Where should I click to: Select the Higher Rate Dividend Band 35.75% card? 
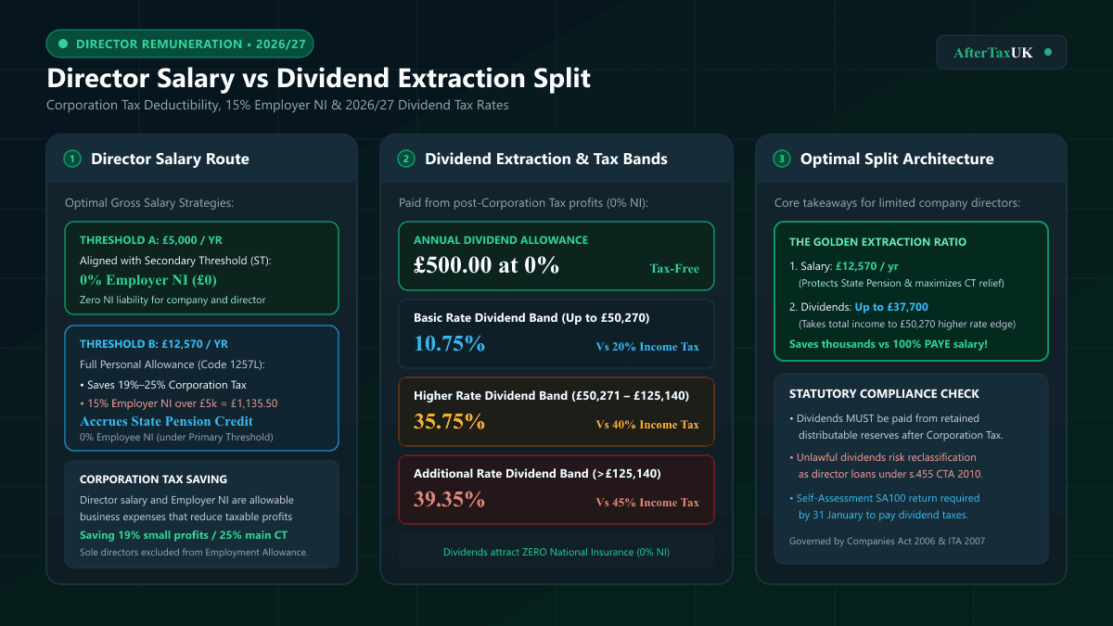[x=556, y=411]
